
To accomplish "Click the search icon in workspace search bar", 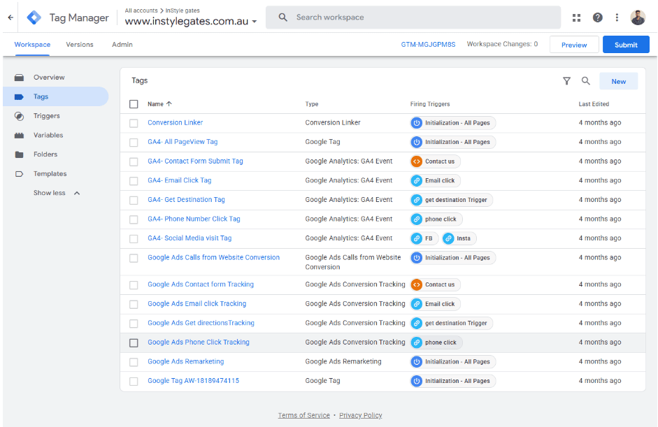I will click(x=282, y=17).
